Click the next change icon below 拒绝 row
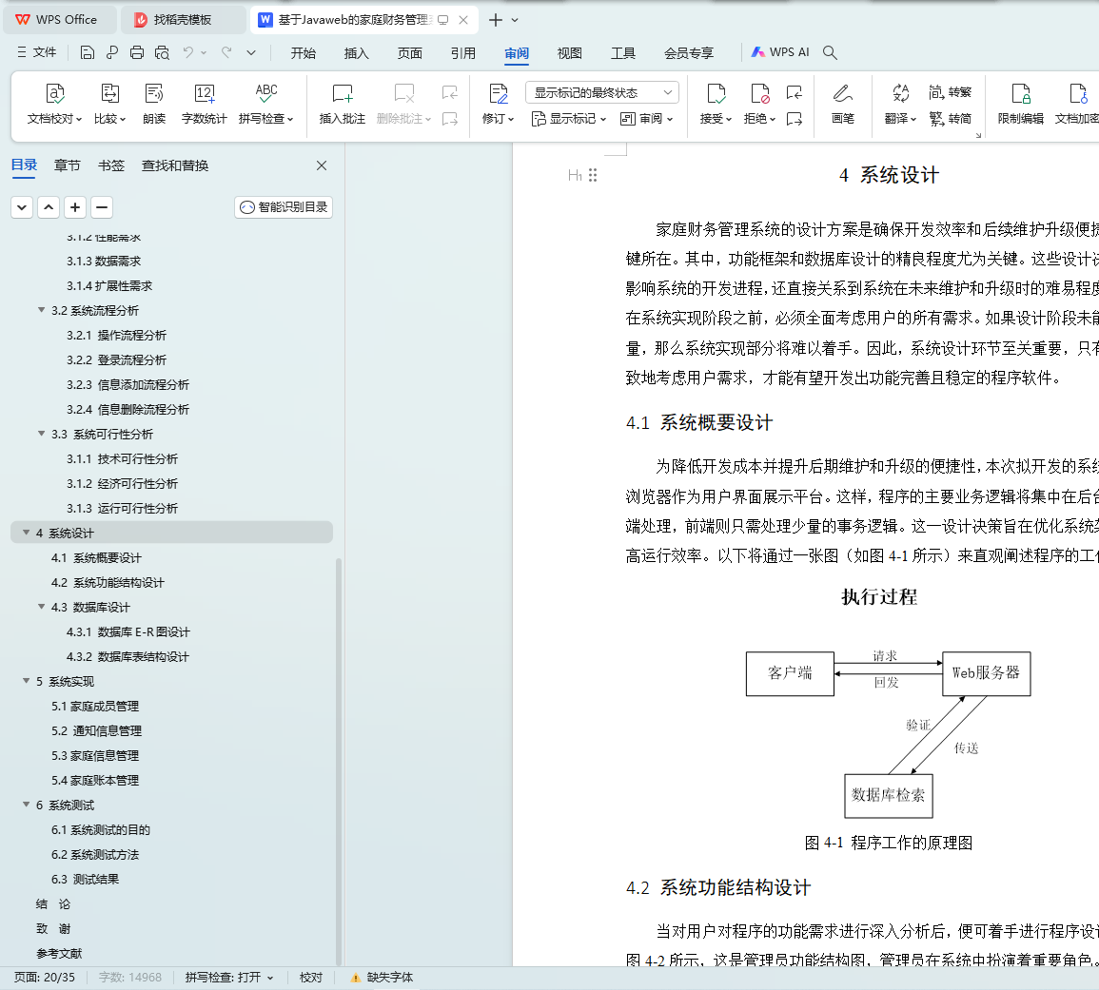 (x=795, y=119)
